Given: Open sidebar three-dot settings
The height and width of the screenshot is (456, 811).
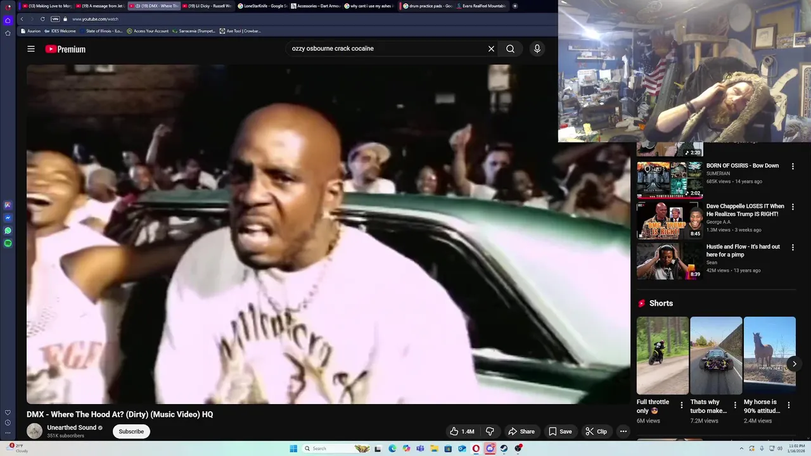Looking at the screenshot, I should tap(8, 433).
